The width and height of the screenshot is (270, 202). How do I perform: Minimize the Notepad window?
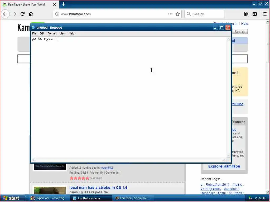215,27
